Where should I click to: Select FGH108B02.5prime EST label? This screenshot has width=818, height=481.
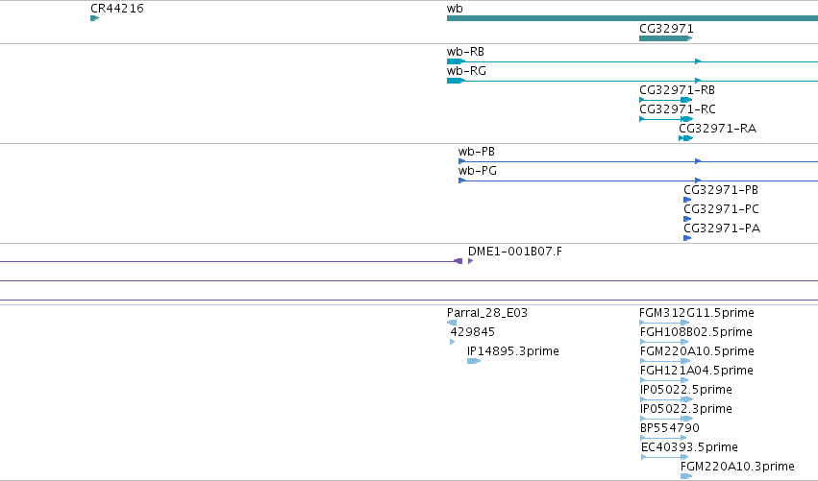tap(696, 332)
